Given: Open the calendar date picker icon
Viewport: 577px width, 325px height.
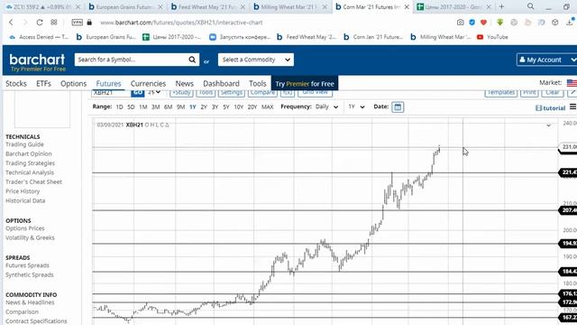Looking at the screenshot, I should point(398,107).
